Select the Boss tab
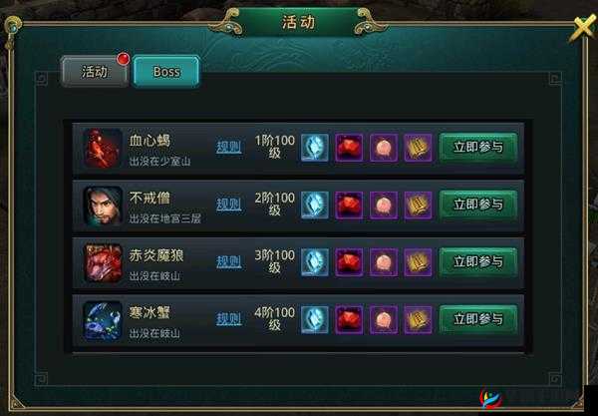Screen dimensions: 598x416 tap(166, 72)
